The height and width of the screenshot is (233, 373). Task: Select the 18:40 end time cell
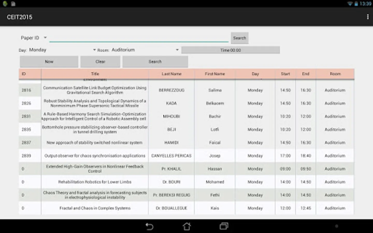[306, 156]
